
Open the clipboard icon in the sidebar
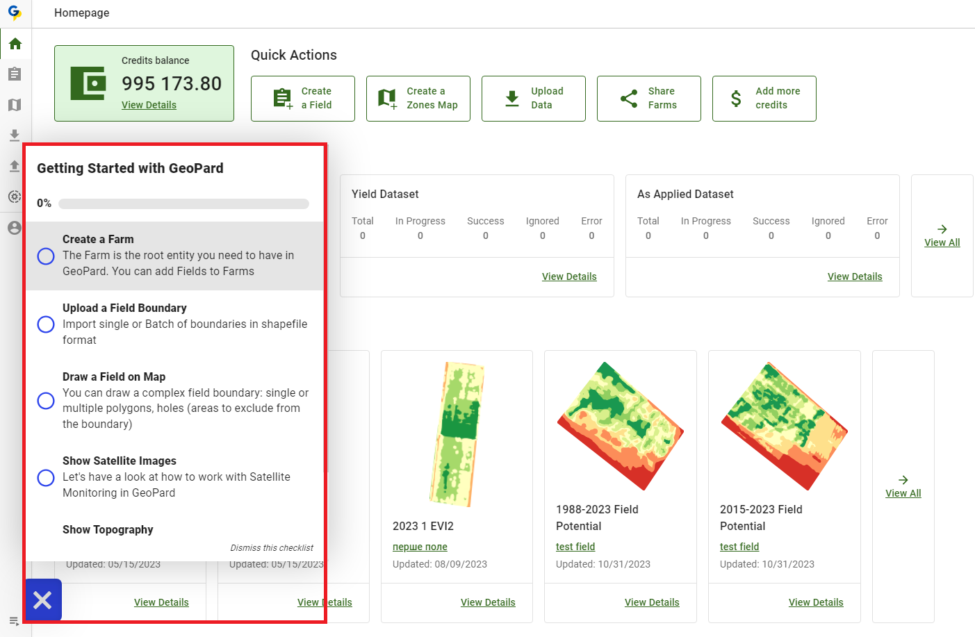point(15,74)
